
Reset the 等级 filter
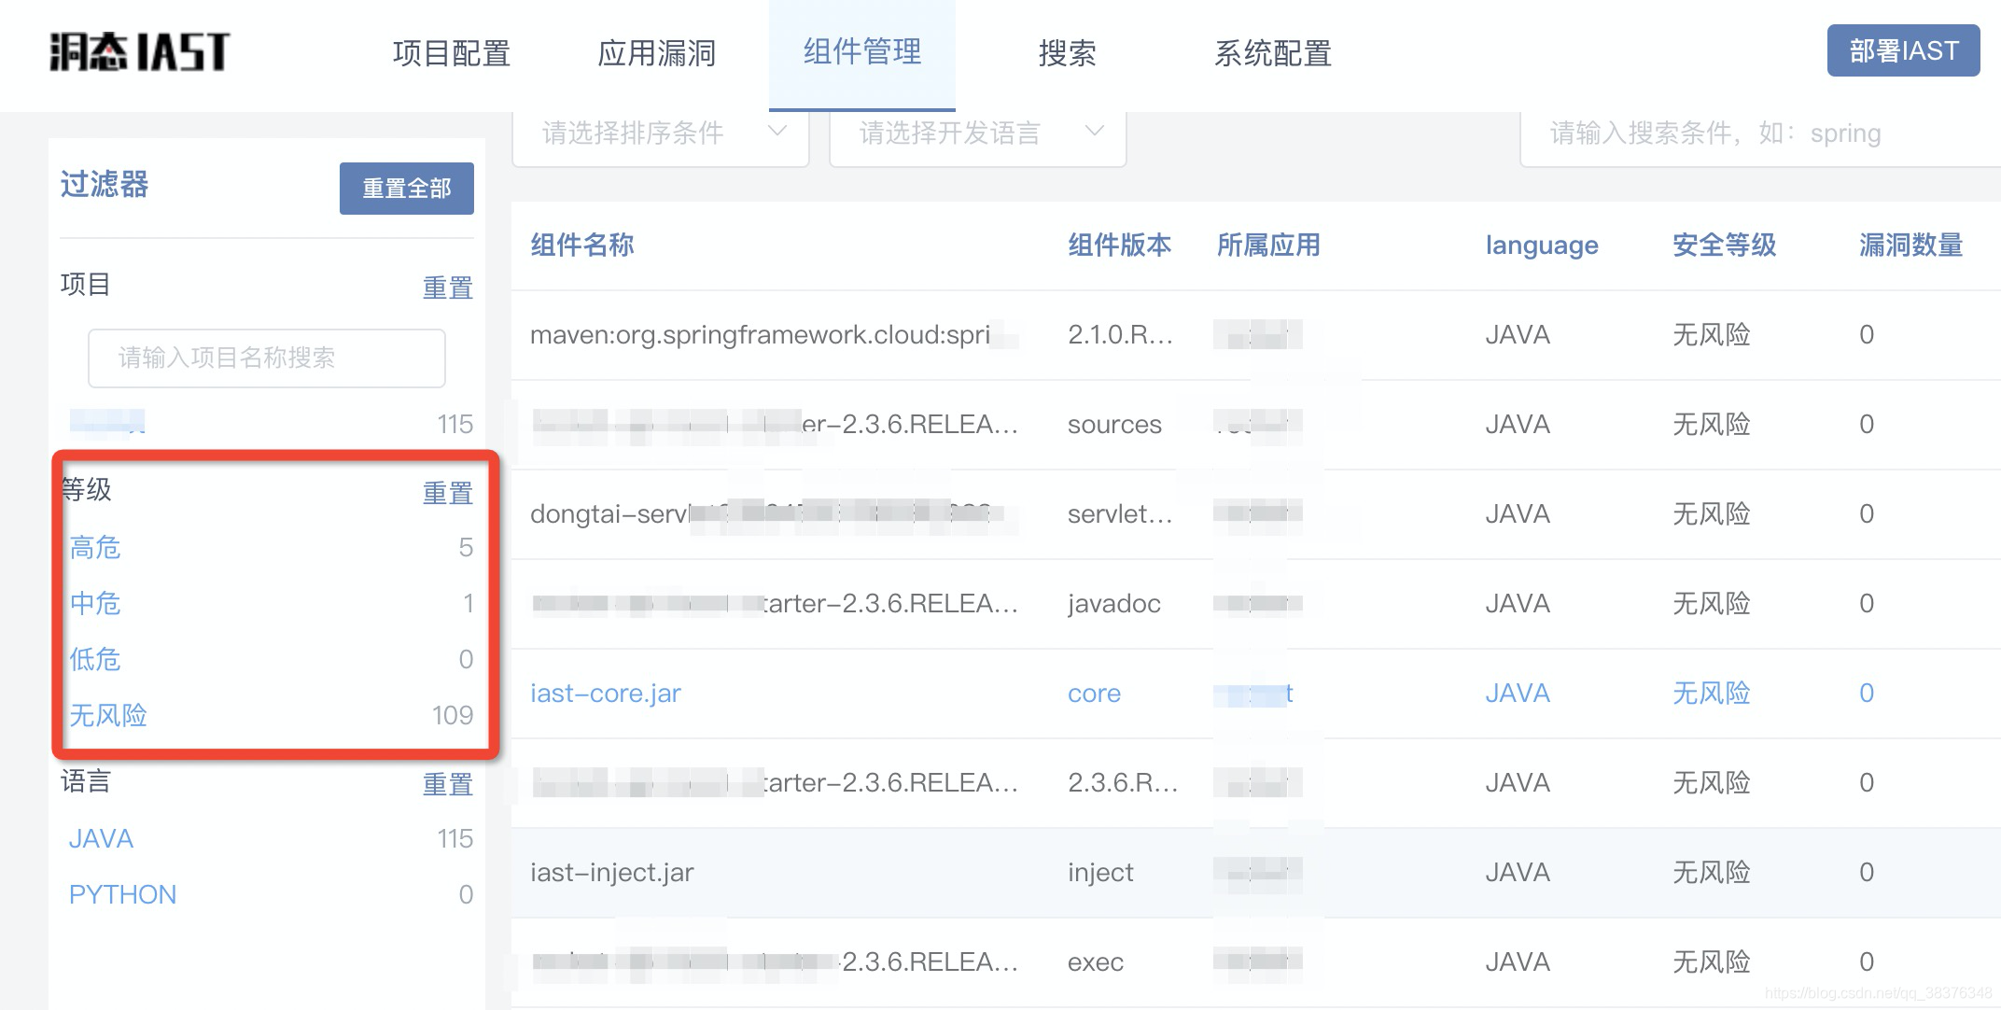tap(448, 493)
